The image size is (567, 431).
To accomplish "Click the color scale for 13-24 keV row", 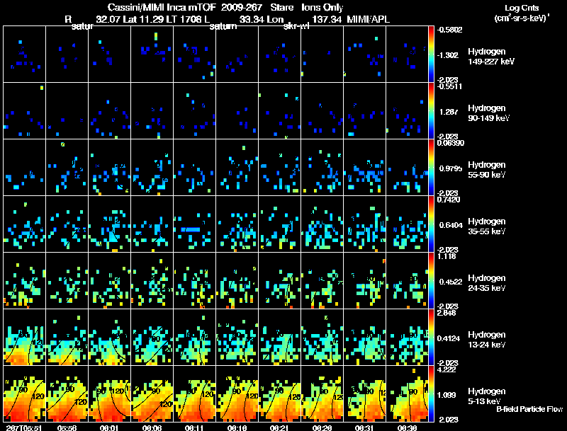I will pos(431,338).
